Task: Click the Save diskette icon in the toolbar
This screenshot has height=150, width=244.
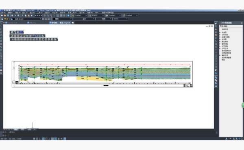Action: pyautogui.click(x=8, y=15)
